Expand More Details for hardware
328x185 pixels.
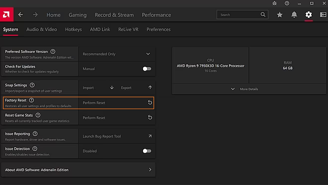pos(249,89)
